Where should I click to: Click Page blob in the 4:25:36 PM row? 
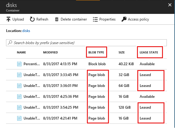pos(97,97)
